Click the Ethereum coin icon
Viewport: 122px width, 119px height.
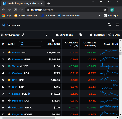tap(9, 59)
